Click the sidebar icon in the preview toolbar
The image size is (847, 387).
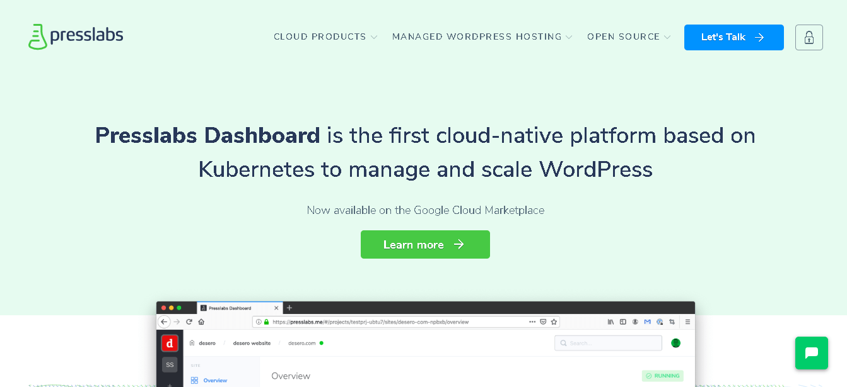tap(623, 322)
